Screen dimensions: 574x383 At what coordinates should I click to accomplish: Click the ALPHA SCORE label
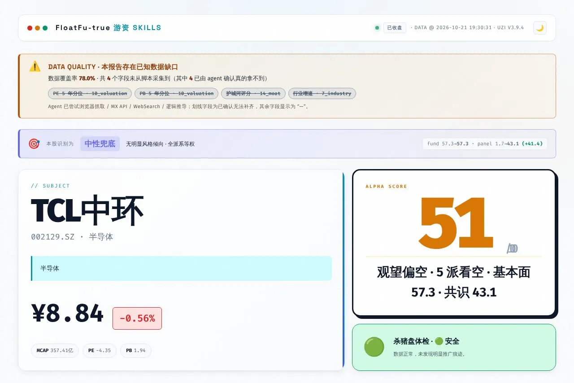(x=386, y=187)
